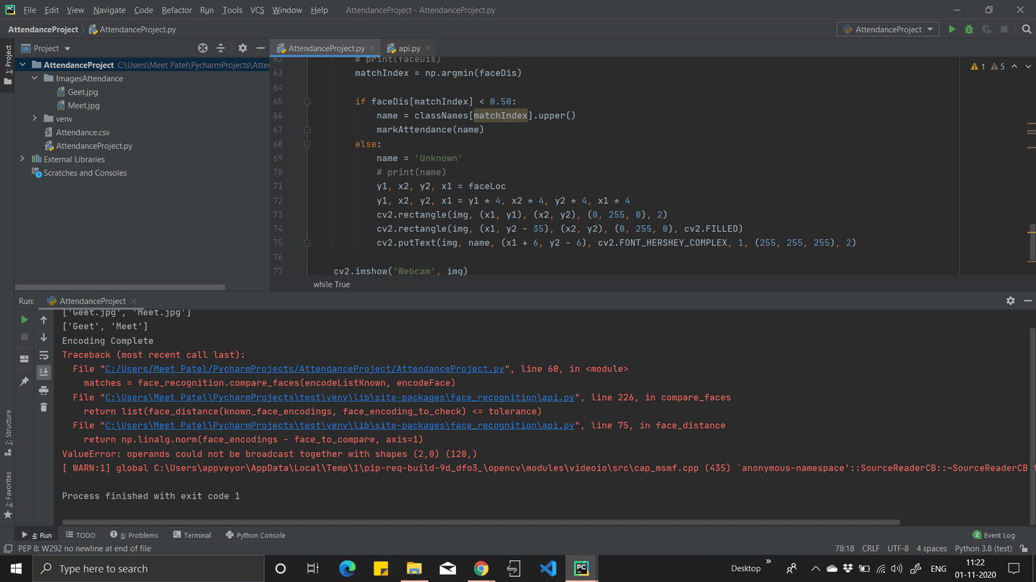This screenshot has width=1036, height=582.
Task: Select Geet.jpg in project tree
Action: pos(78,92)
